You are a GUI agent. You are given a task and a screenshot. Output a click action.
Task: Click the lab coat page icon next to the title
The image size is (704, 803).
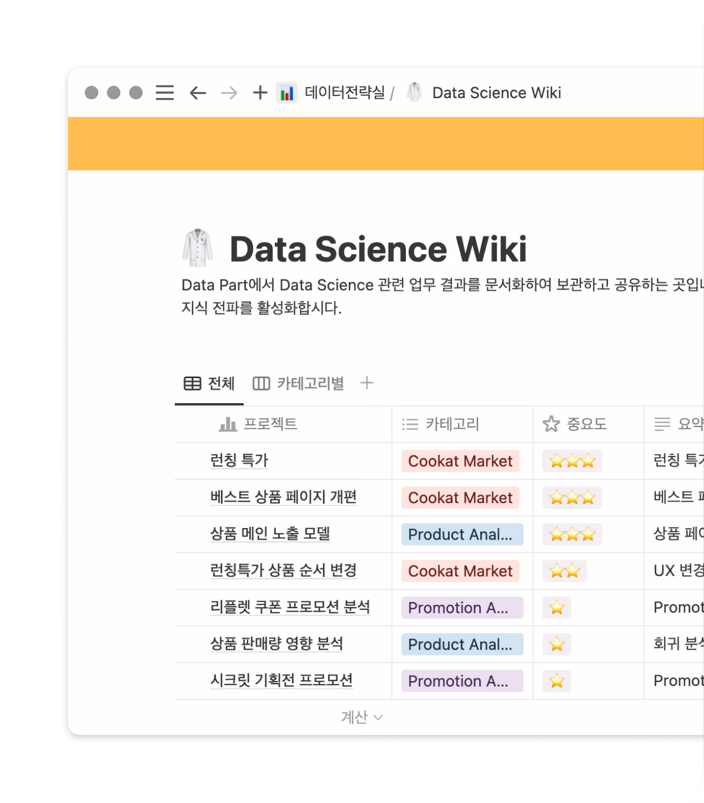tap(197, 247)
